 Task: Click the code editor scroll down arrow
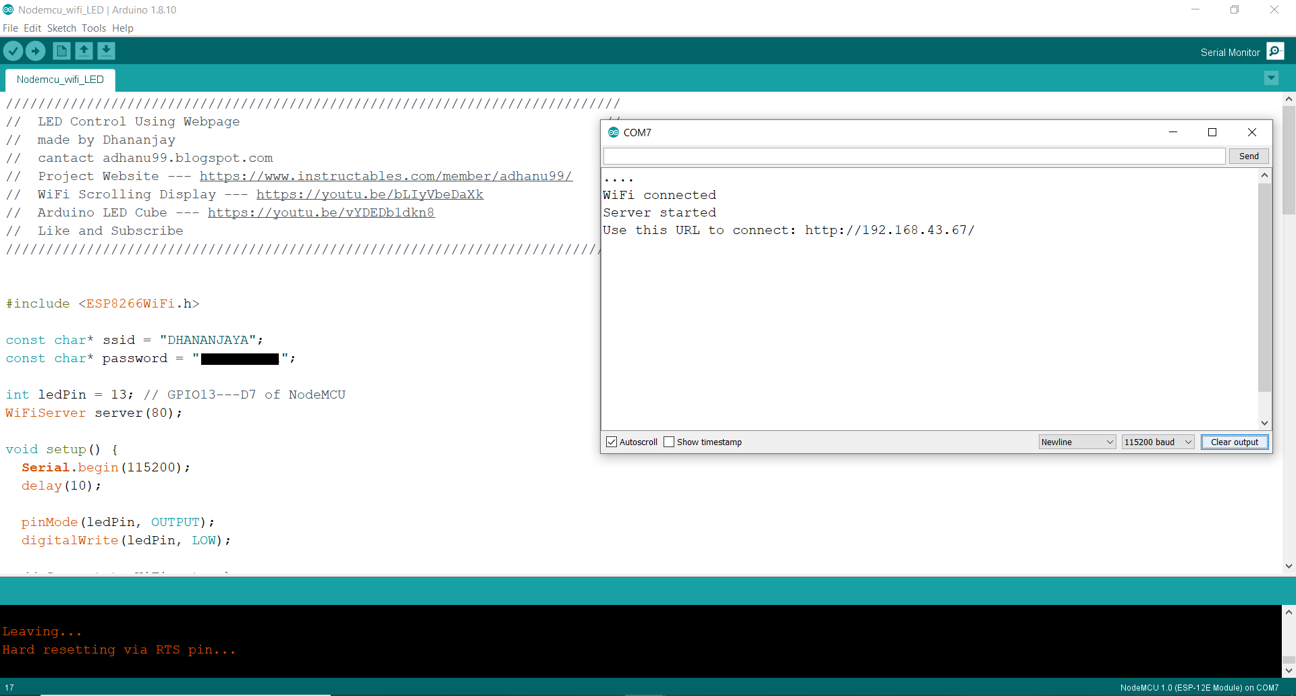(x=1289, y=567)
